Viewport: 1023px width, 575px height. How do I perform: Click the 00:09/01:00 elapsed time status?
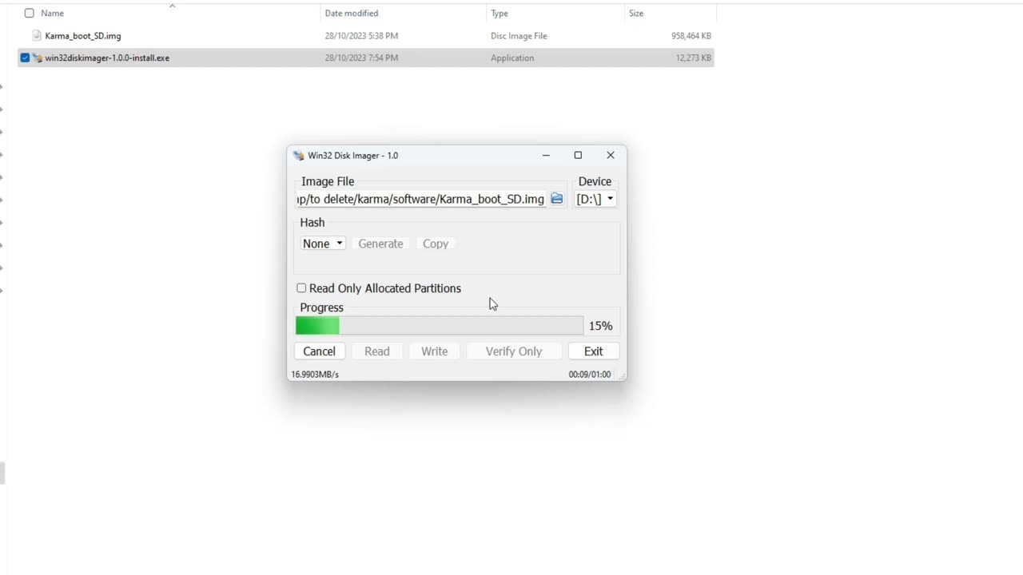(590, 374)
